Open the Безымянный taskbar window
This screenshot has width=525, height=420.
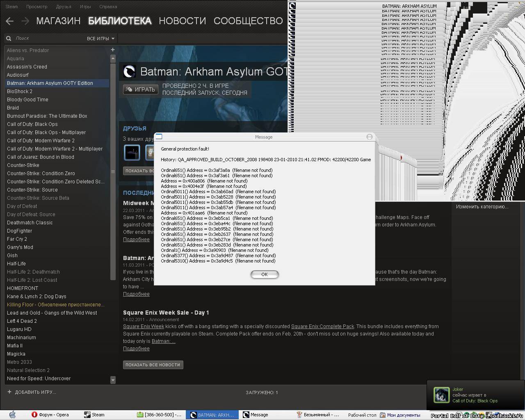[318, 415]
